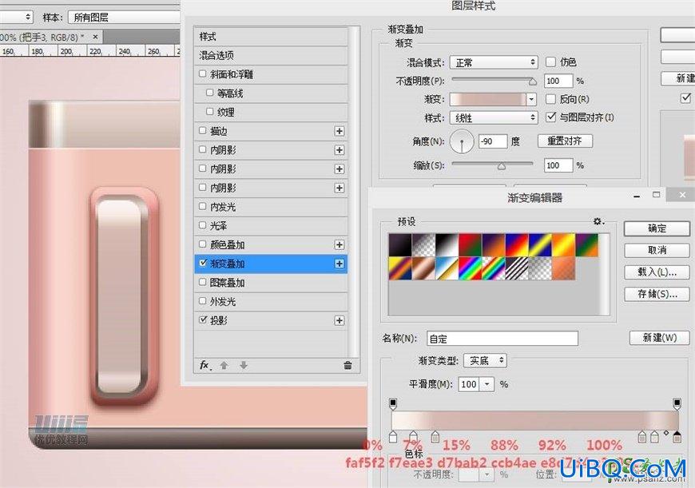The height and width of the screenshot is (488, 695).
Task: Pick the opaque rainbow spectrum preset
Action: click(x=471, y=268)
